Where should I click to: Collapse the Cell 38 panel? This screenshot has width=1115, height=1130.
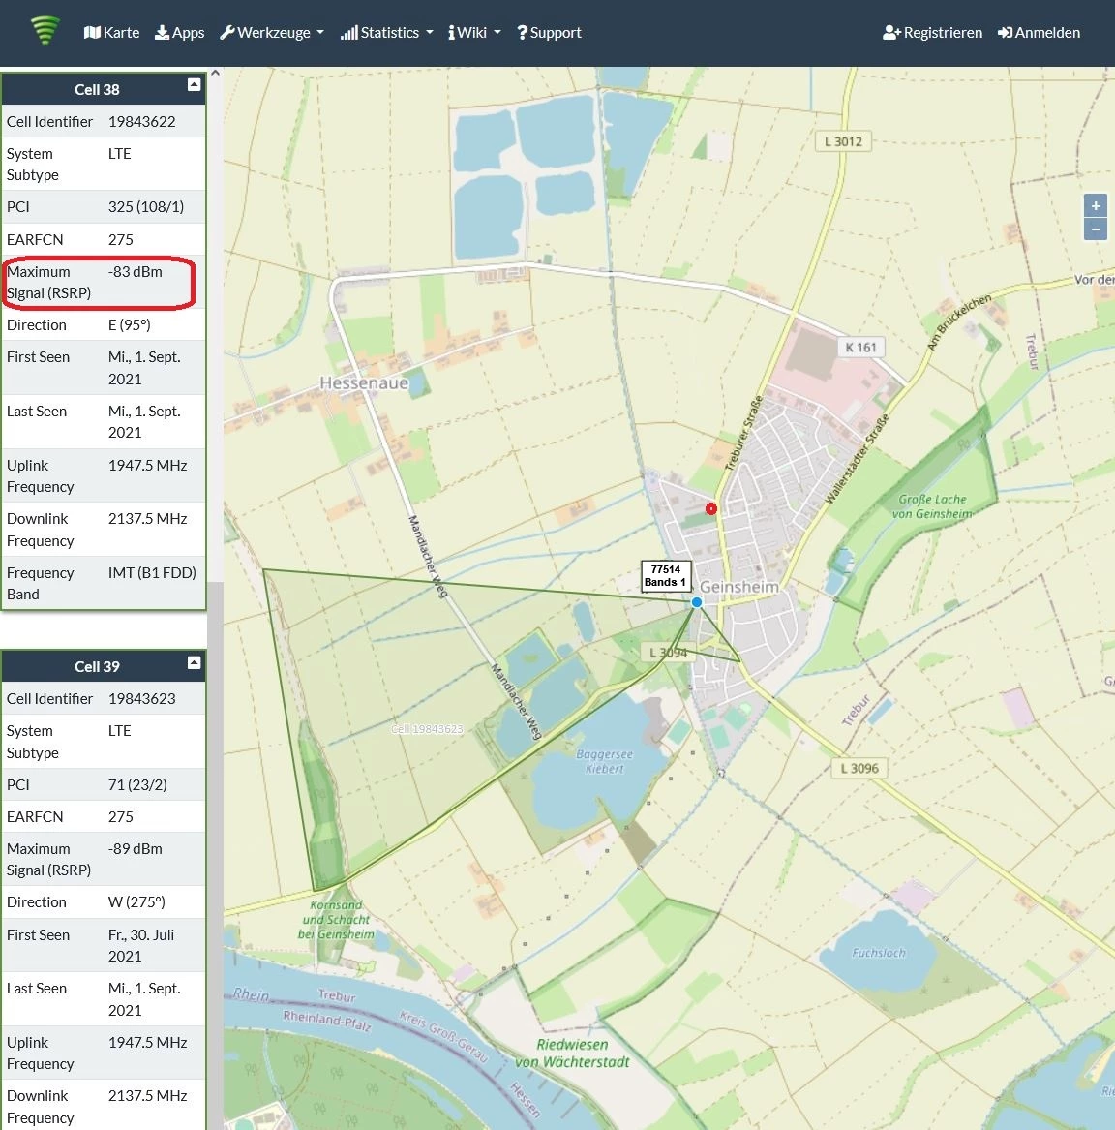[x=194, y=85]
